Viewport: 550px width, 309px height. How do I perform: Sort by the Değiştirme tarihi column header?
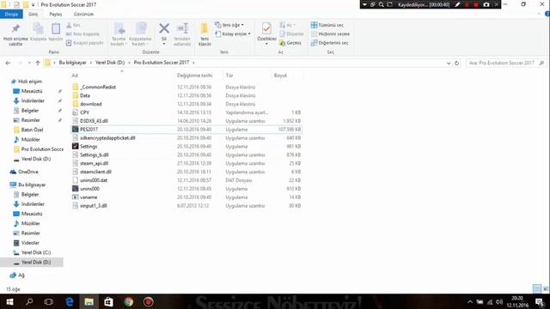click(195, 76)
